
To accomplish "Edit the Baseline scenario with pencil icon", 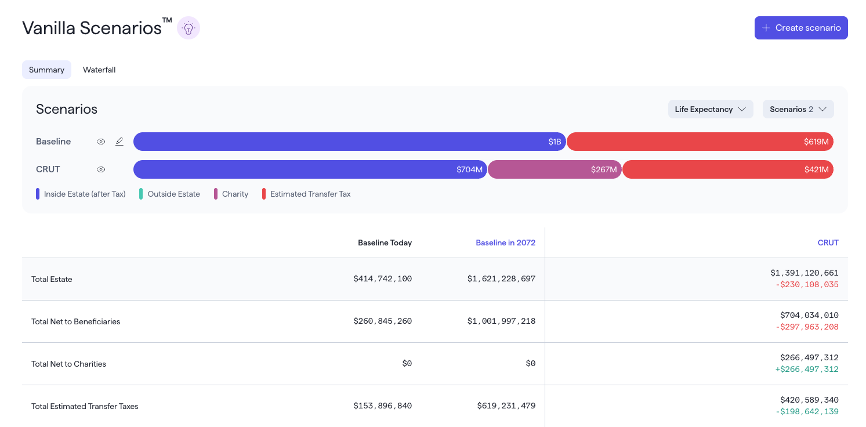I will coord(119,142).
